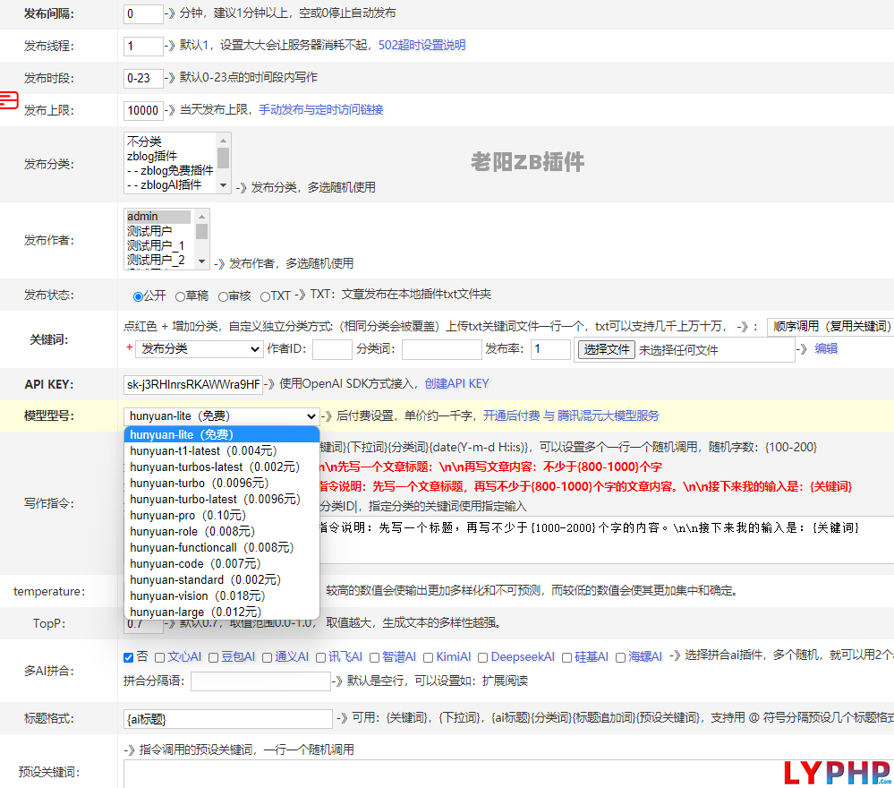Click the 发布率 input field
Image resolution: width=894 pixels, height=788 pixels.
[x=550, y=349]
